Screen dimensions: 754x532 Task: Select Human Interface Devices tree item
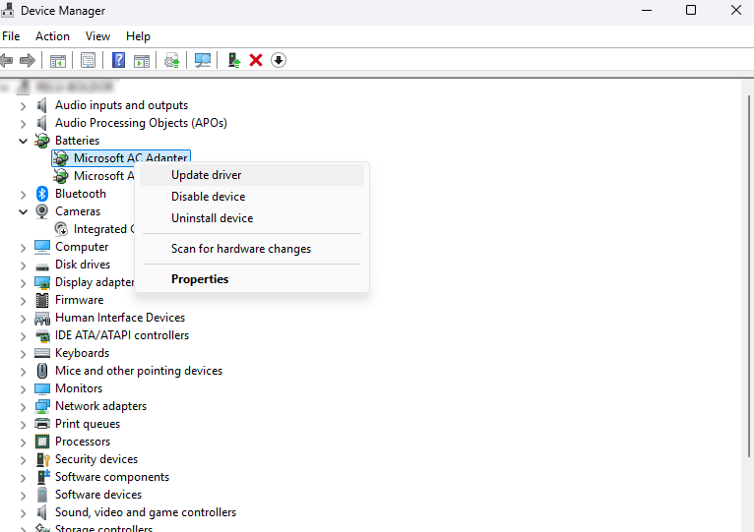[x=119, y=318]
